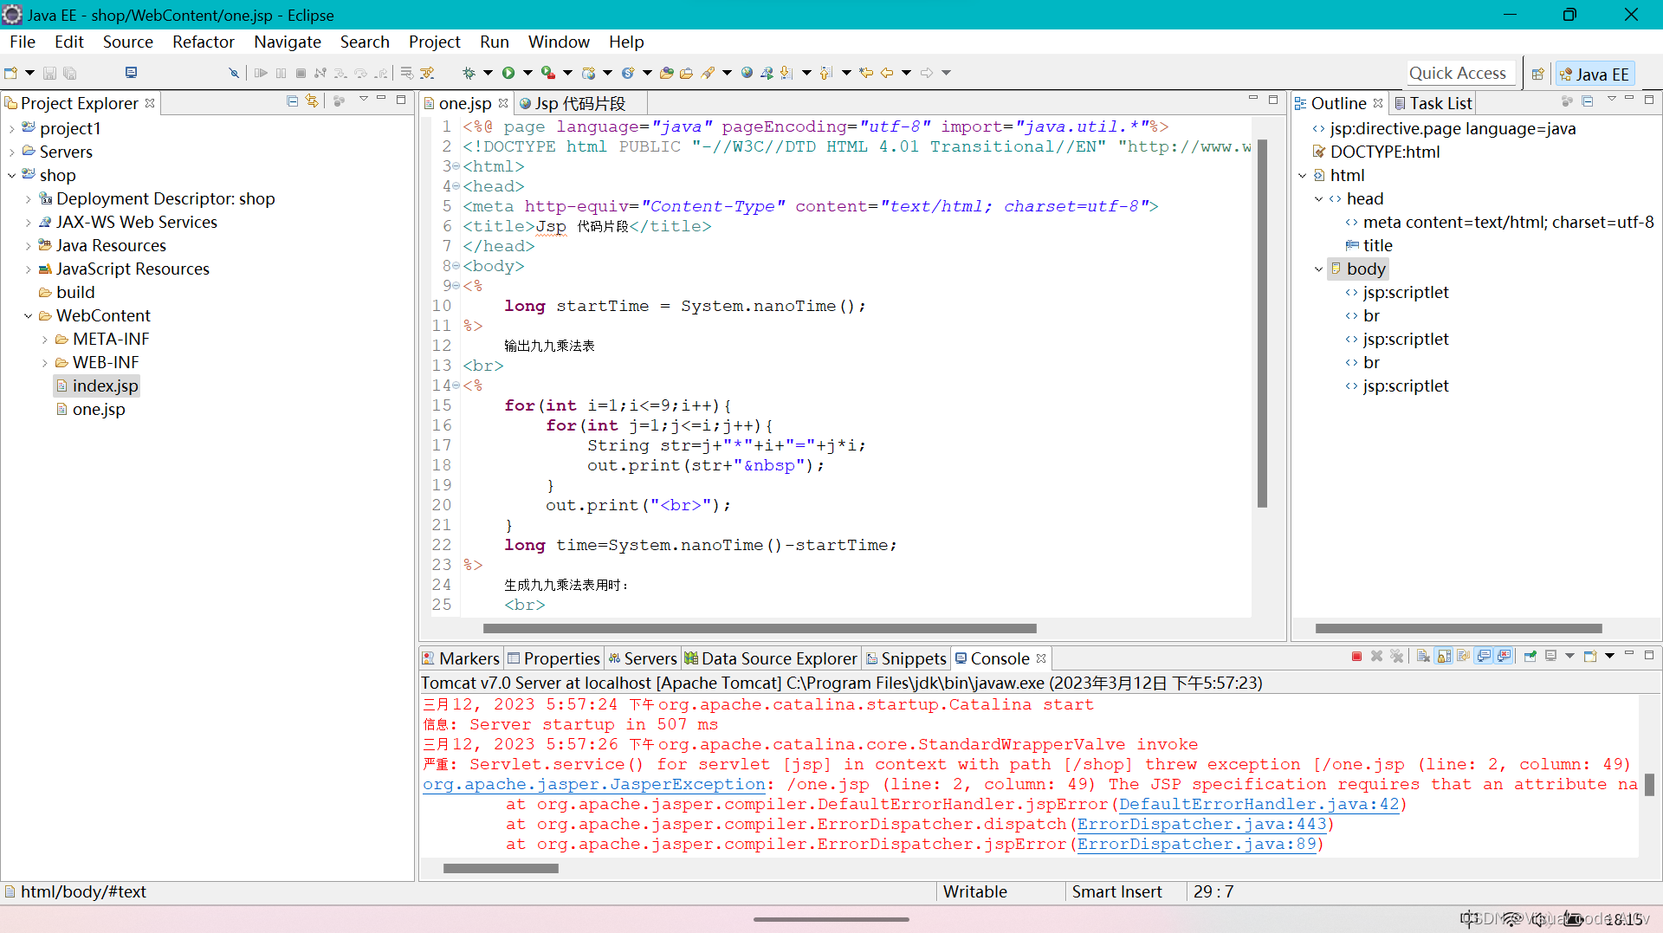Screen dimensions: 1663x933
Task: Click the editor horizontal scrollbar
Action: (x=760, y=628)
